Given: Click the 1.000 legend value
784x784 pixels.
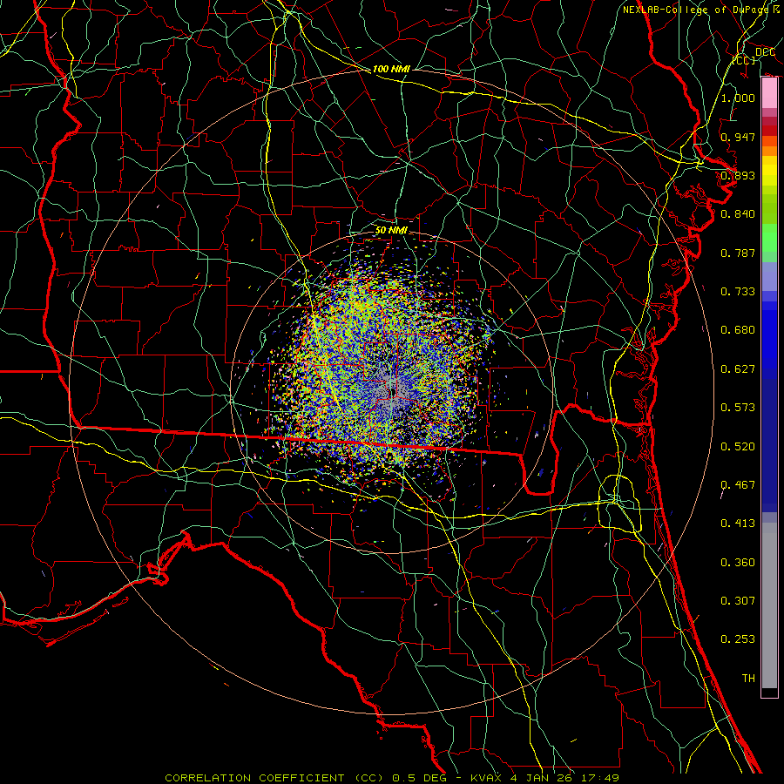Looking at the screenshot, I should pos(738,98).
